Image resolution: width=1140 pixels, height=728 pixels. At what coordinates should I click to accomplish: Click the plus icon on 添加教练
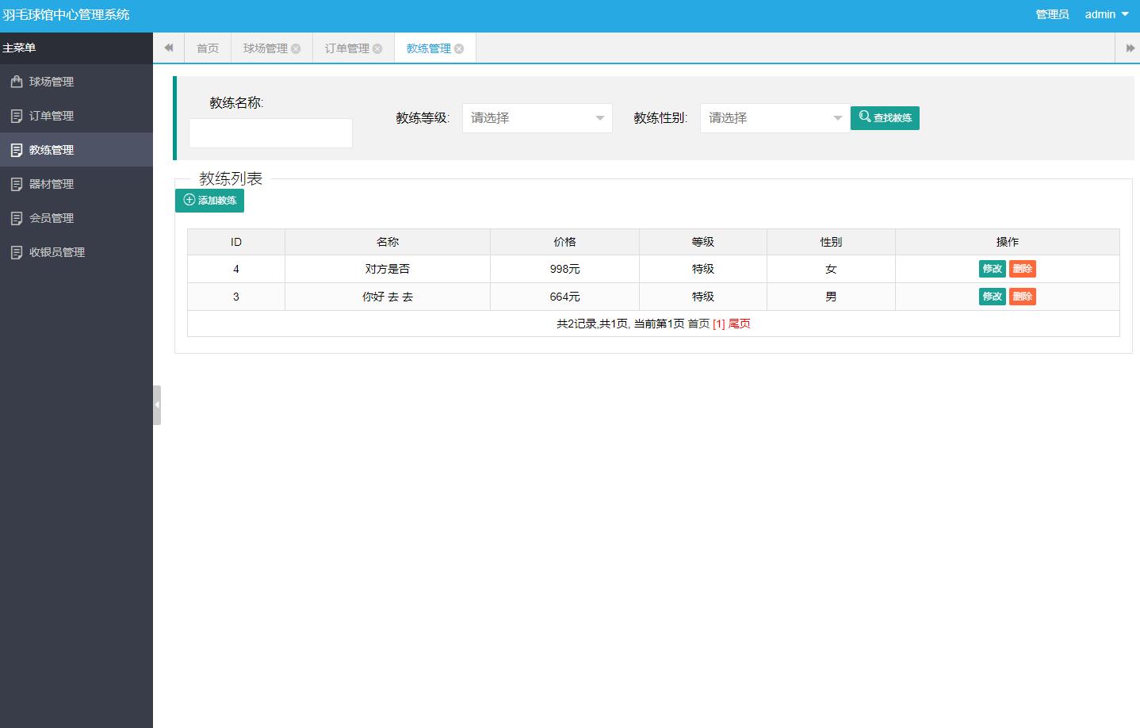(x=188, y=200)
